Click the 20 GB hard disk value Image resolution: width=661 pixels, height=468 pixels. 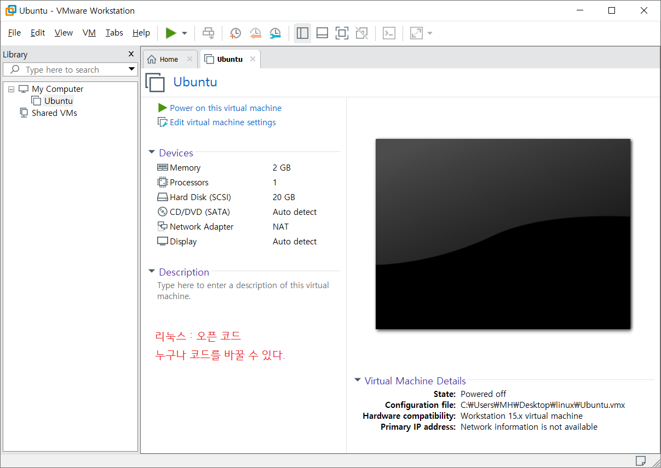click(x=284, y=197)
